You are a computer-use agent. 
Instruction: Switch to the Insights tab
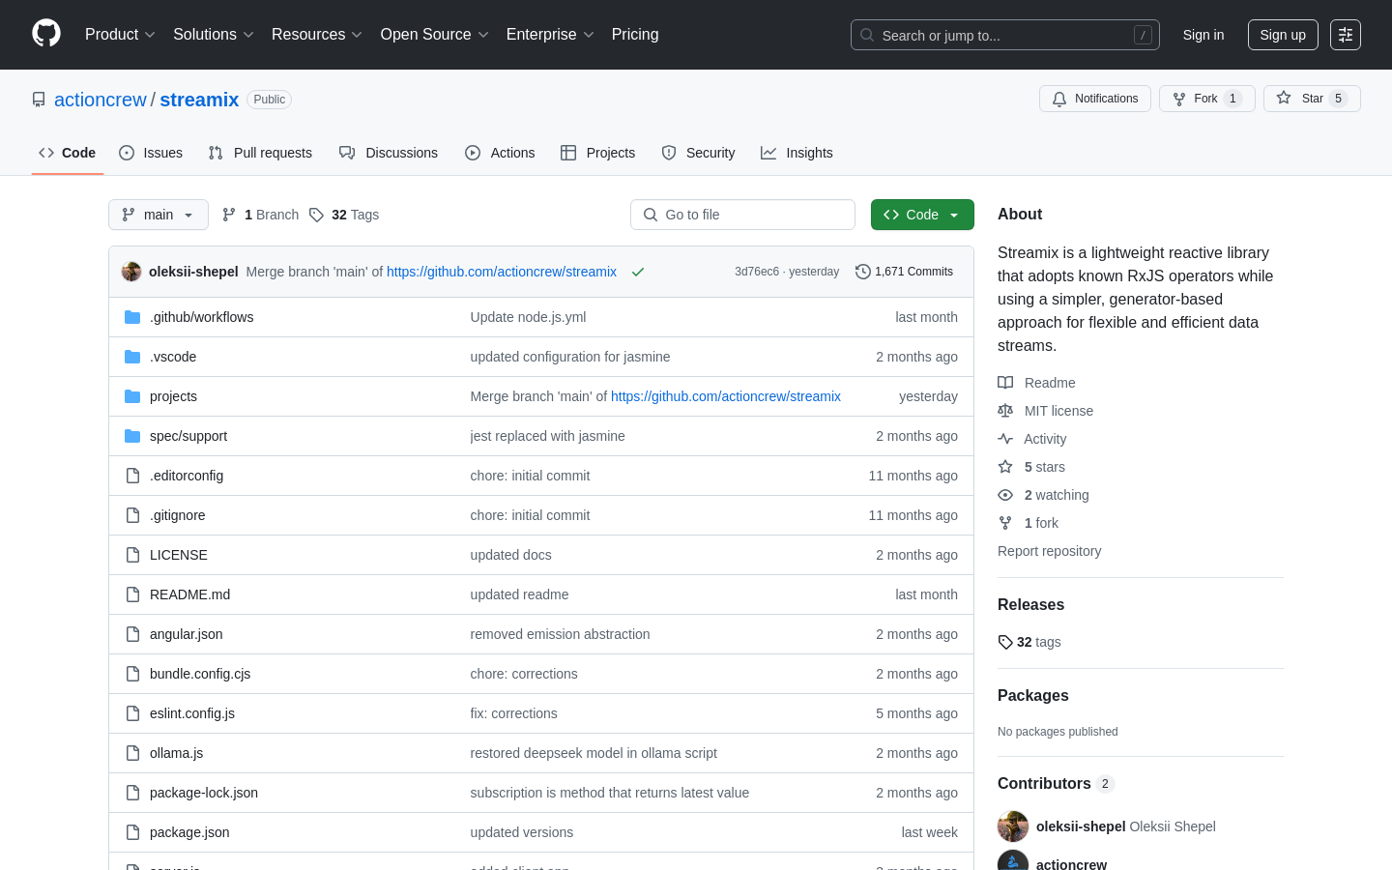pos(797,153)
